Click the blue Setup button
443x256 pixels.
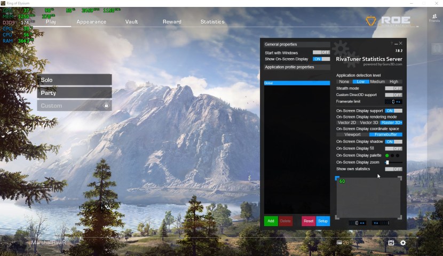click(322, 221)
